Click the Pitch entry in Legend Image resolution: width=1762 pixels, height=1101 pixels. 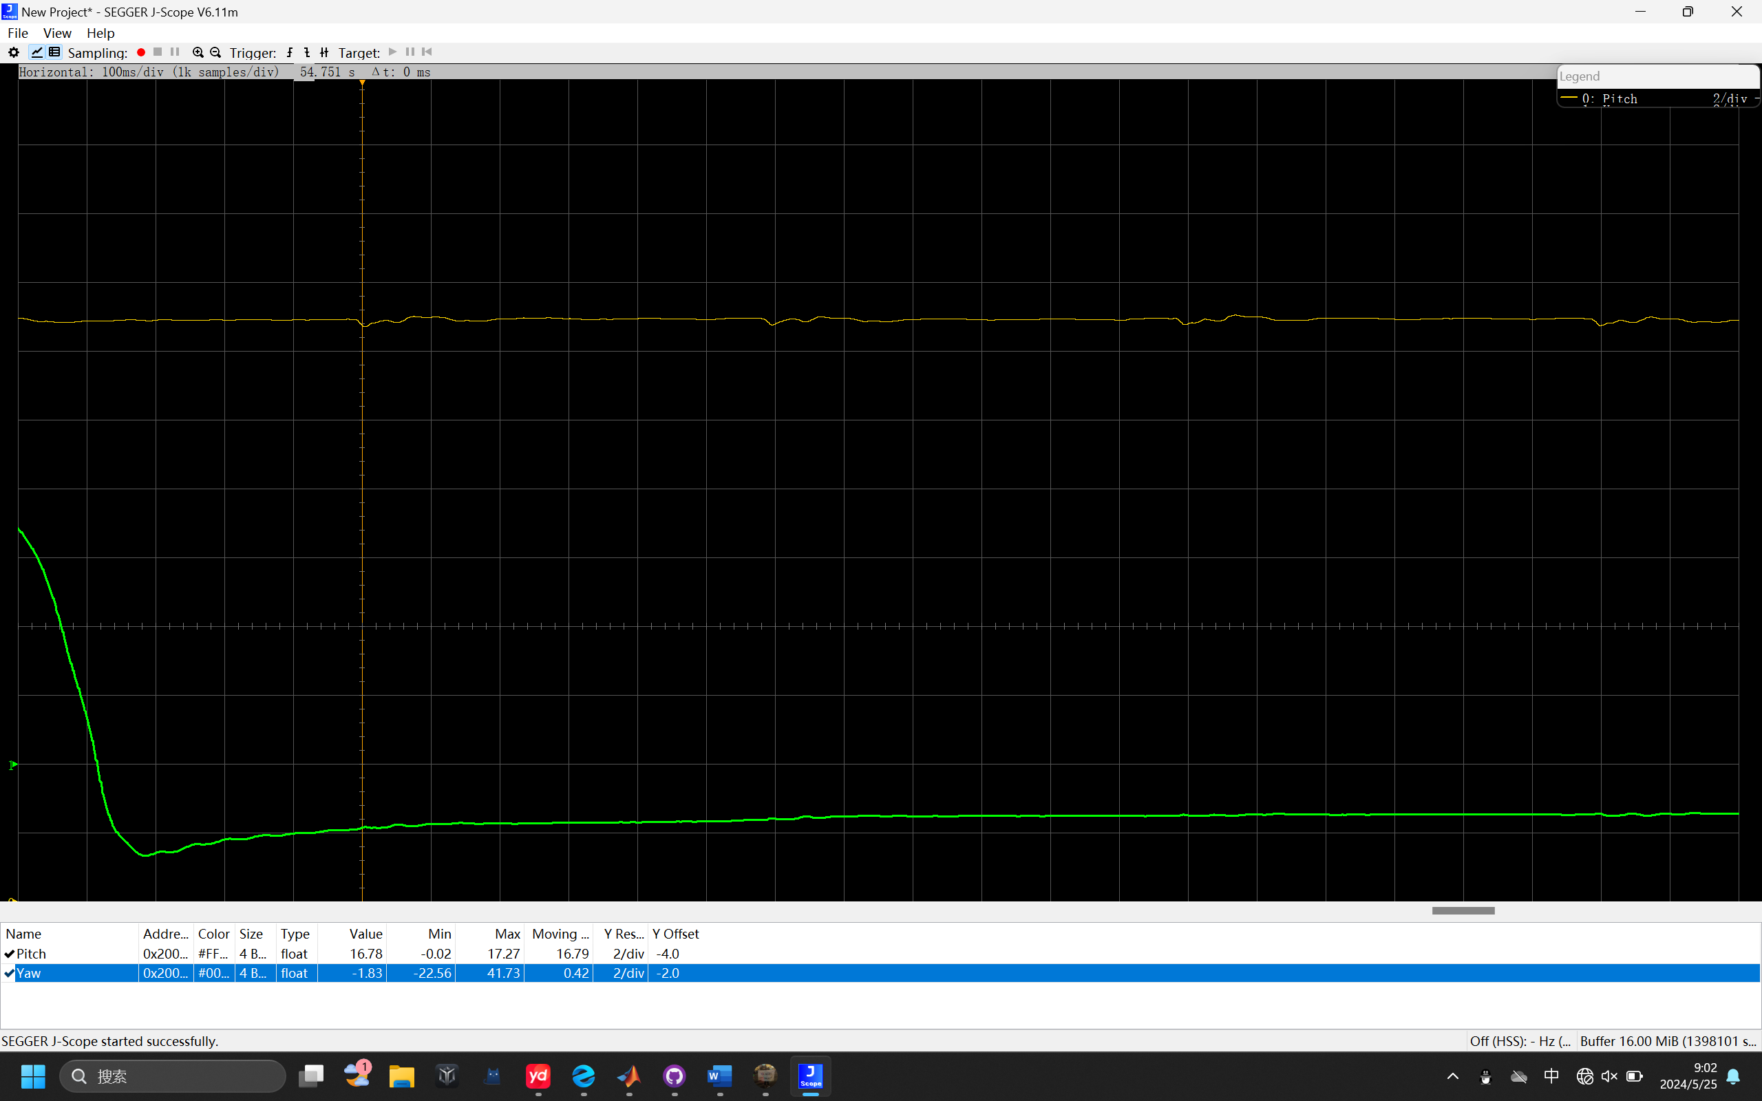click(x=1619, y=99)
